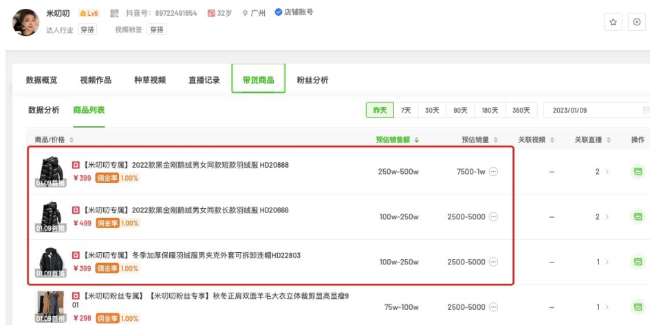Viewport: 650px width, 325px height.
Task: Select the 30天 time range
Action: pos(432,111)
